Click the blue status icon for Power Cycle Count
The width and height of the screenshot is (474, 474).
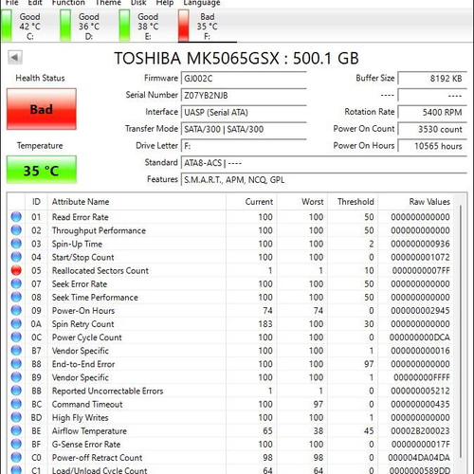(16, 337)
